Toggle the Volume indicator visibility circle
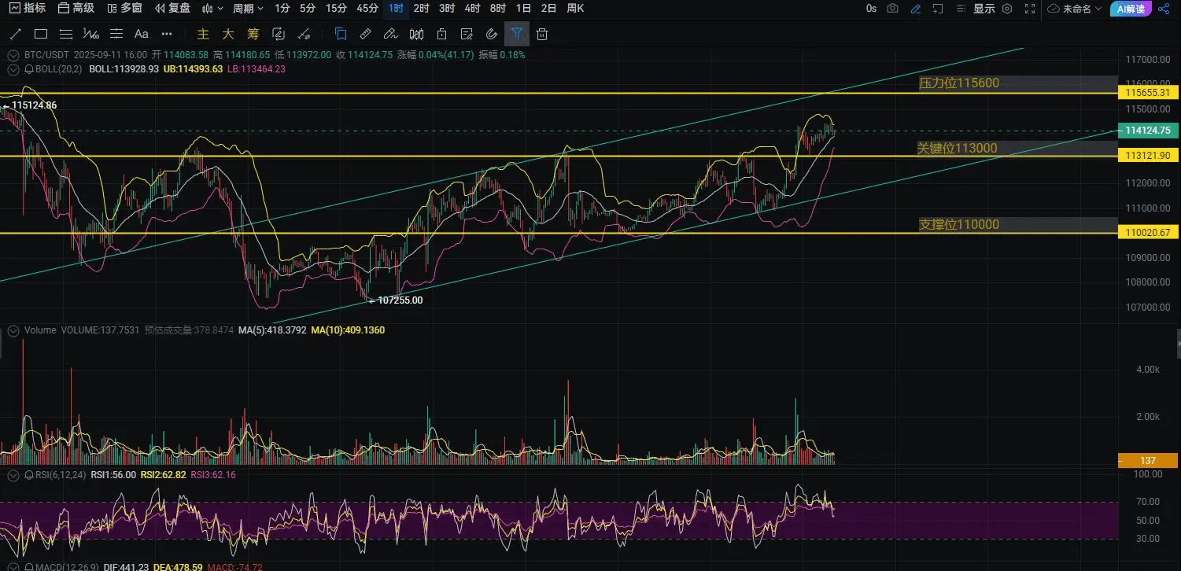Image resolution: width=1181 pixels, height=571 pixels. pos(13,330)
